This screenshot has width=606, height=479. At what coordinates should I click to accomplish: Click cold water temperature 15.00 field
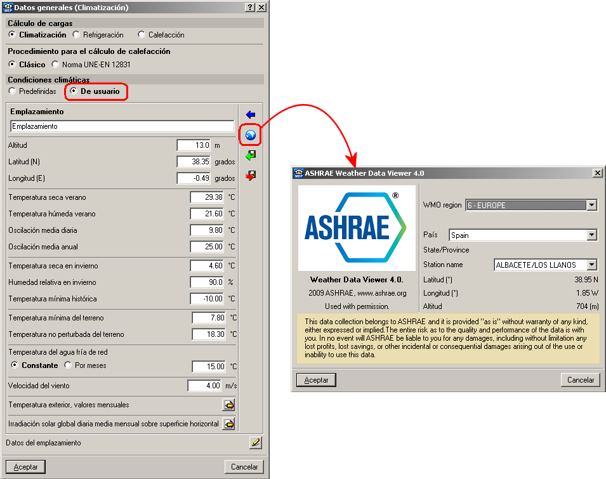209,366
